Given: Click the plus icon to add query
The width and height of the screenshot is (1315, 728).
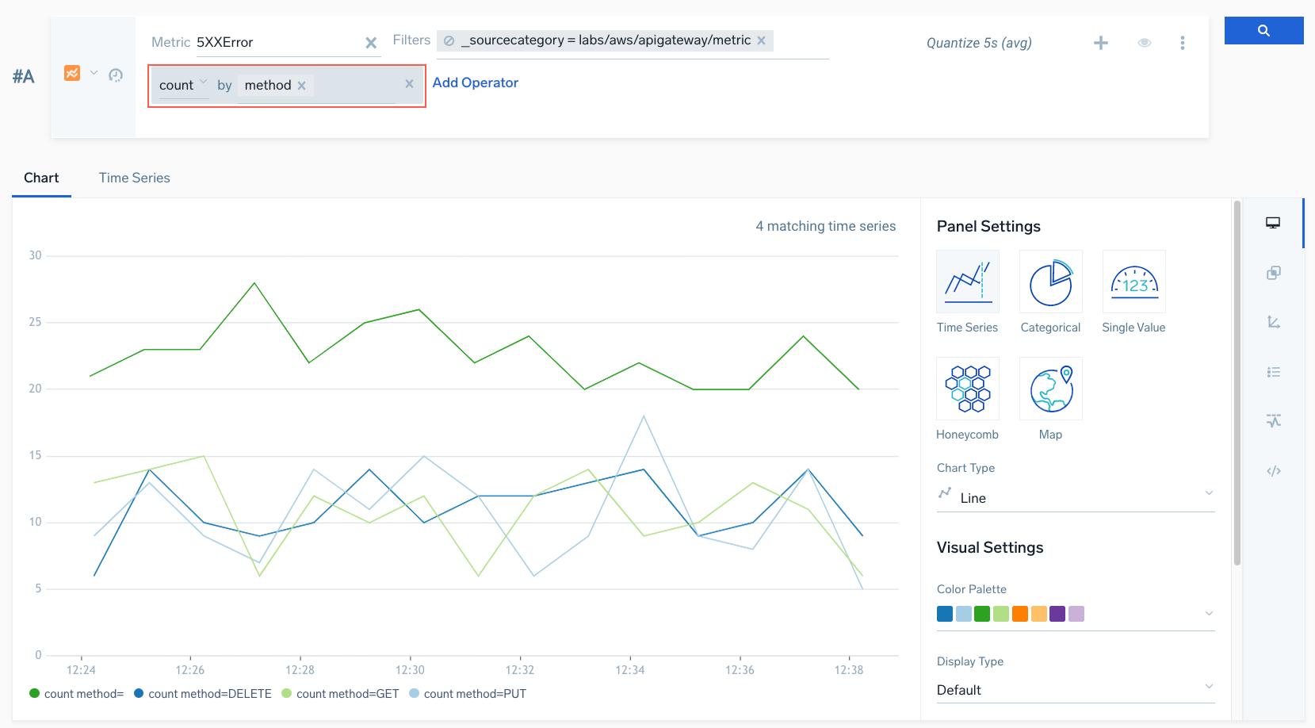Looking at the screenshot, I should [x=1100, y=43].
